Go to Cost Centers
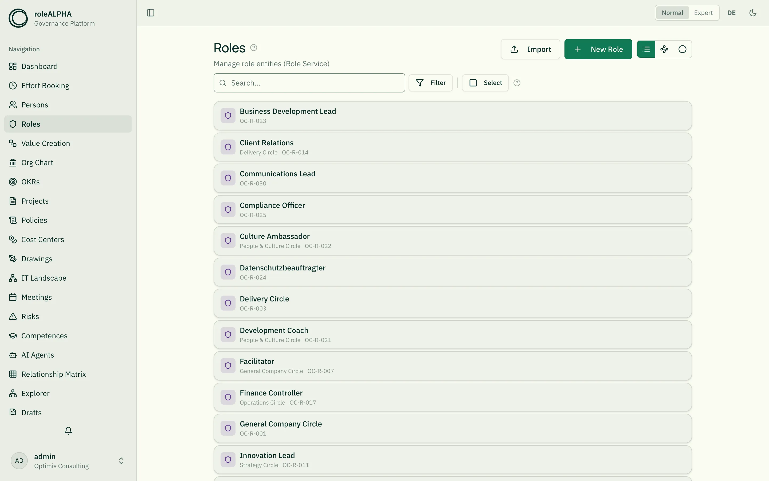Image resolution: width=769 pixels, height=481 pixels. tap(68, 239)
